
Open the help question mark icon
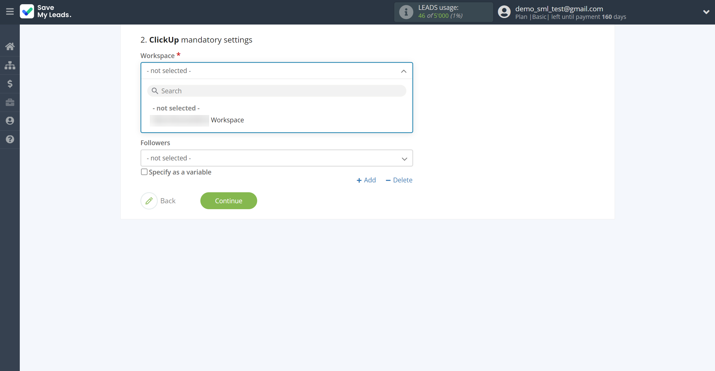(10, 139)
